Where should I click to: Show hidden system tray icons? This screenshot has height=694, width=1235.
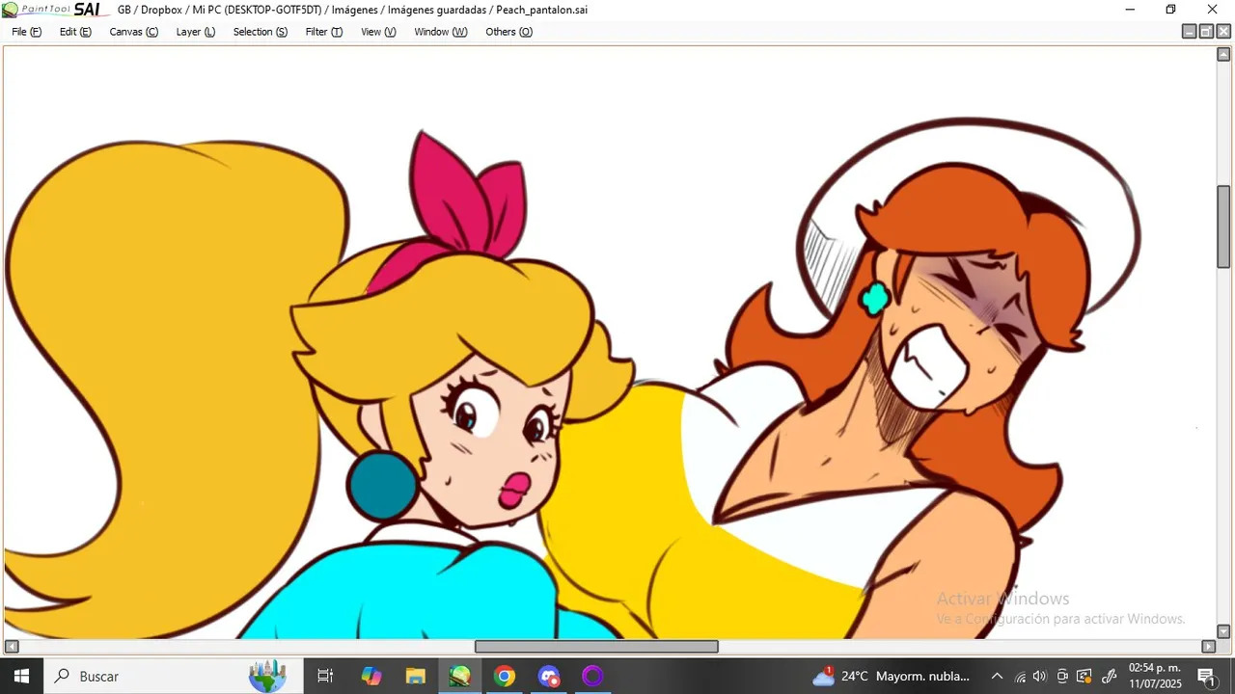tap(997, 676)
